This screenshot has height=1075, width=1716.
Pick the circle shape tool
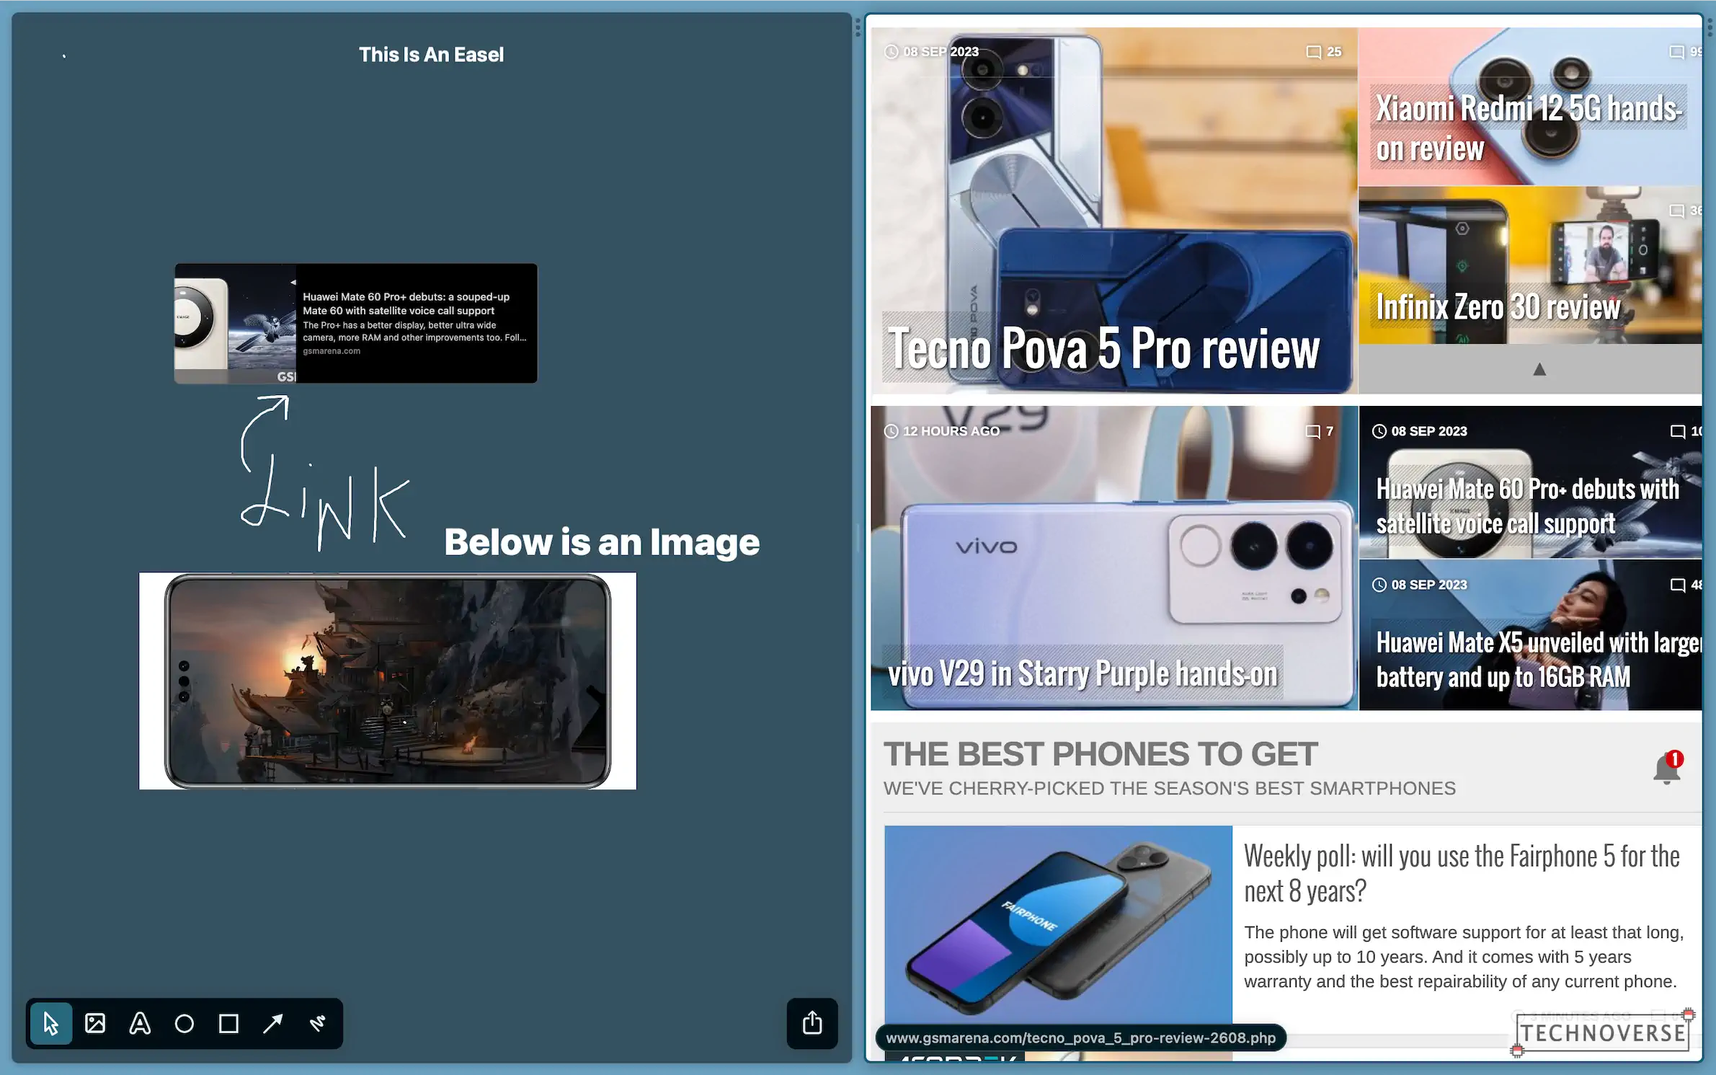click(185, 1024)
